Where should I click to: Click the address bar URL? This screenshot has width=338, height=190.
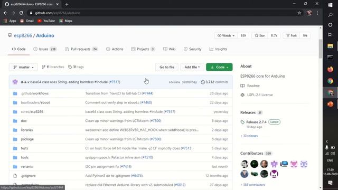(x=58, y=13)
